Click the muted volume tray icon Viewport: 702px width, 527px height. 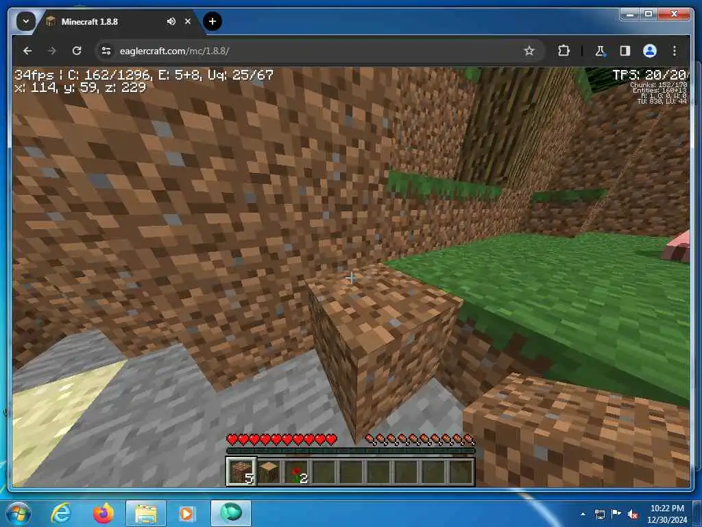[x=633, y=514]
